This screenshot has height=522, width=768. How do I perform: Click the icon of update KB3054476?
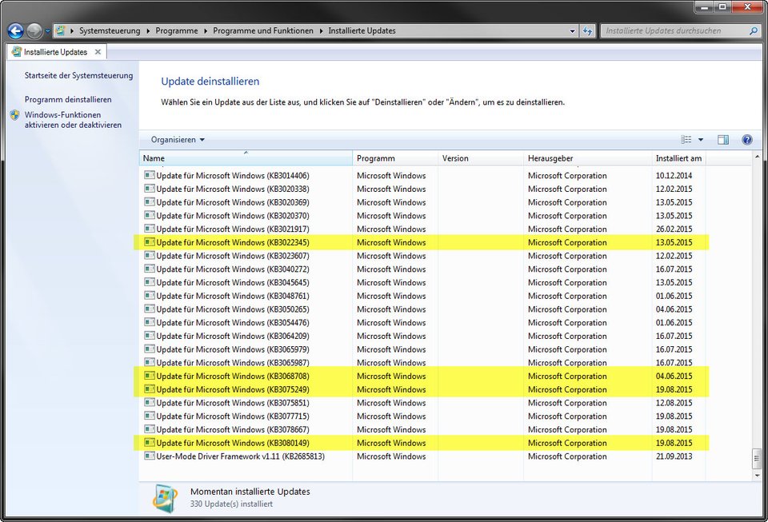click(x=150, y=322)
